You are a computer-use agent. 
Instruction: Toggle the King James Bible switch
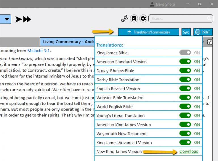tap(185, 53)
